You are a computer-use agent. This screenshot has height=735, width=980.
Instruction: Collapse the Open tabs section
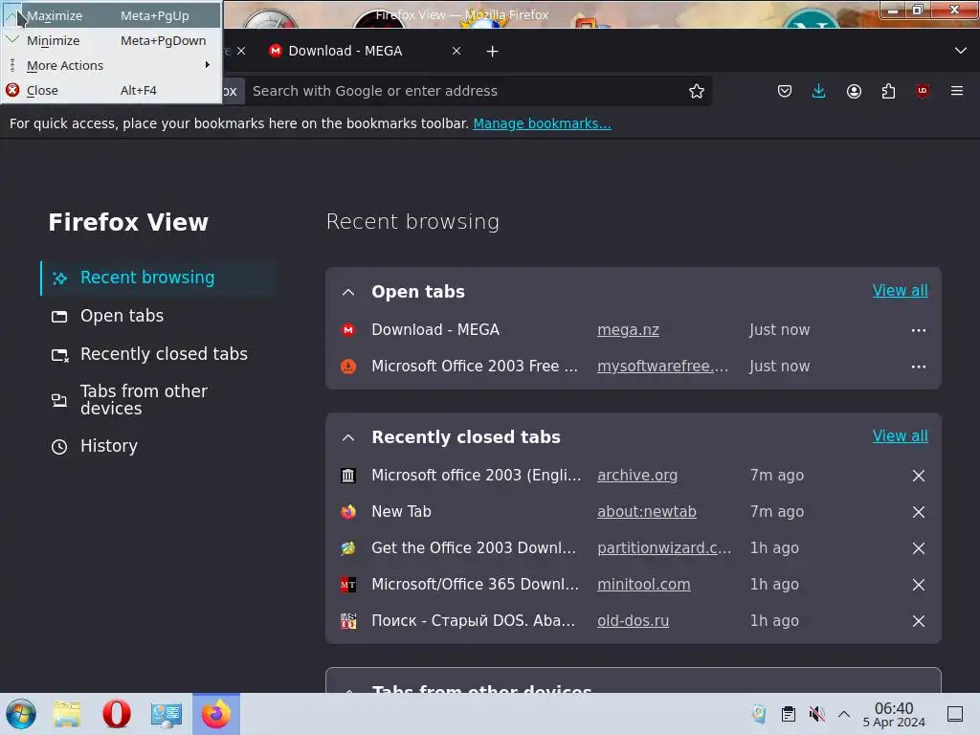[348, 292]
